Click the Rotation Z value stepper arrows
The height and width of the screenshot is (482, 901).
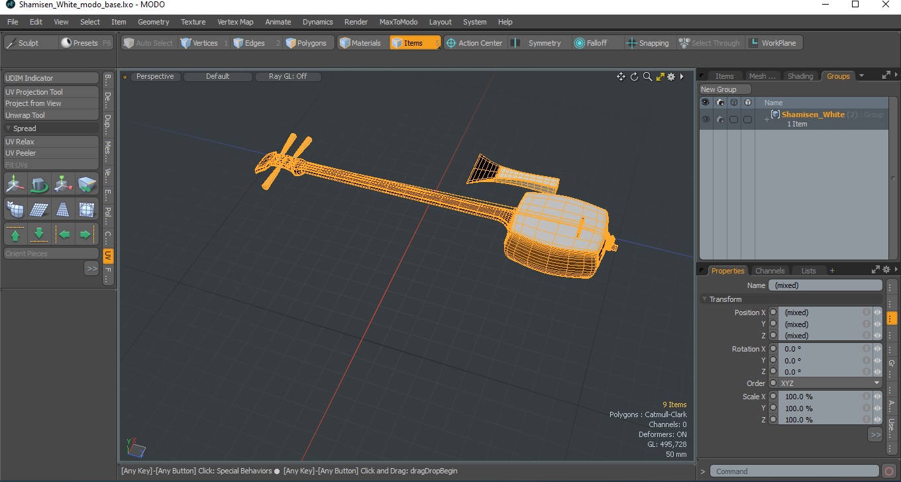click(x=878, y=371)
